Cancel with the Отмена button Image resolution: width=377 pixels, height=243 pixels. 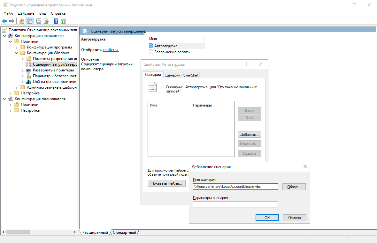click(x=295, y=217)
